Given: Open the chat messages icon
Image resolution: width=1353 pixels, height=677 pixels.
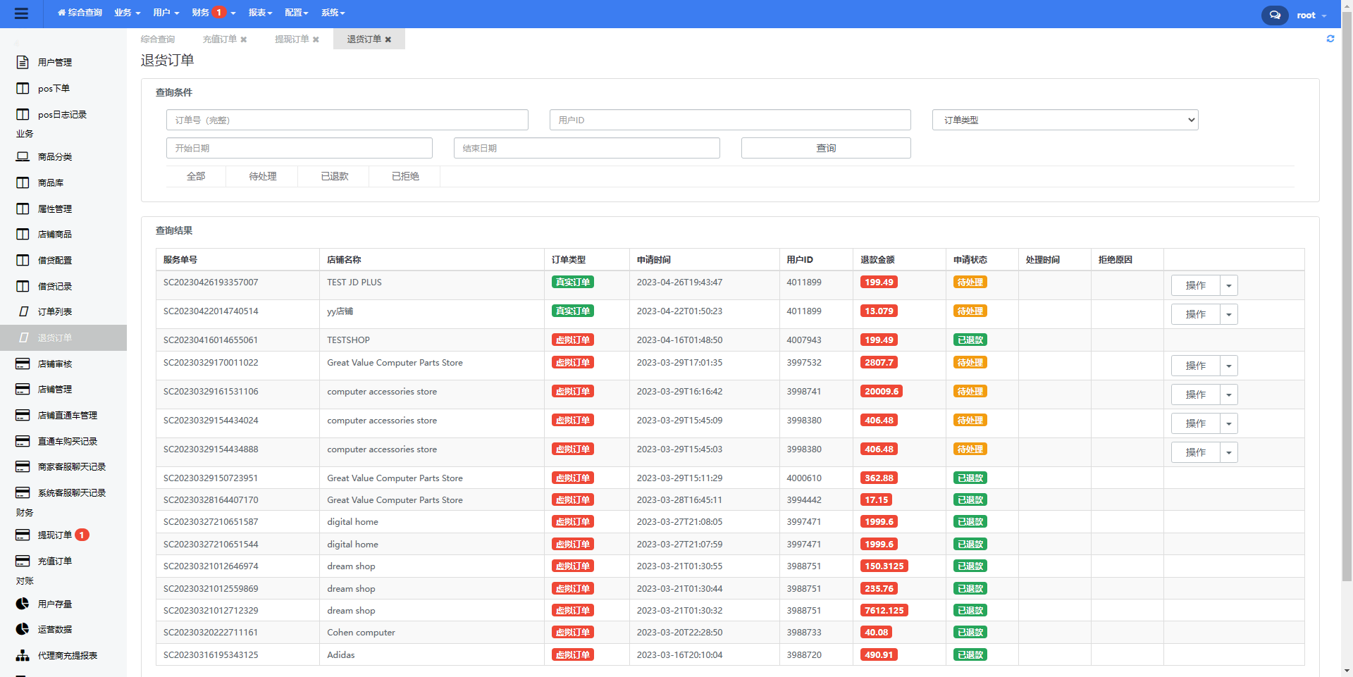Looking at the screenshot, I should click(x=1275, y=15).
